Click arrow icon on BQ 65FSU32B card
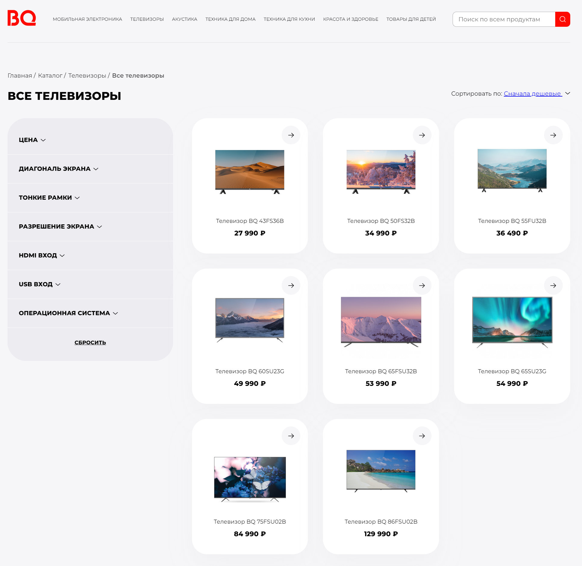Screen dimensions: 582x566 tap(422, 285)
